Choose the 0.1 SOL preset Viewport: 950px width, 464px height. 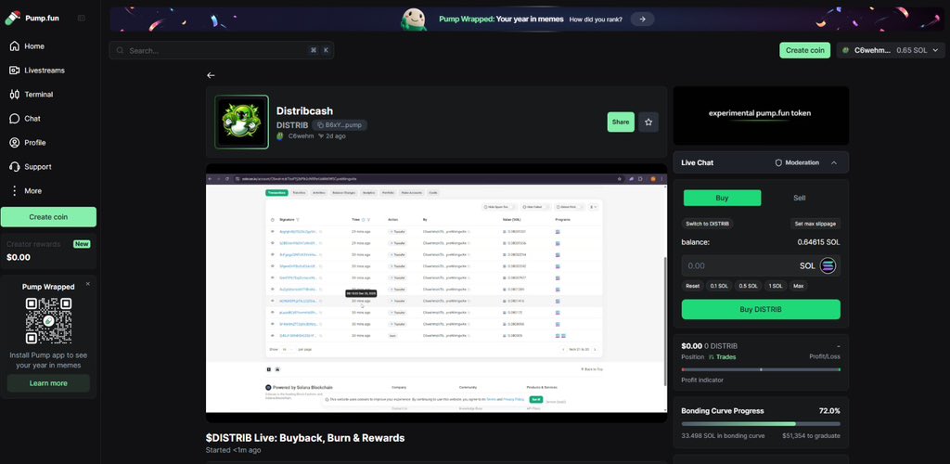tap(719, 286)
